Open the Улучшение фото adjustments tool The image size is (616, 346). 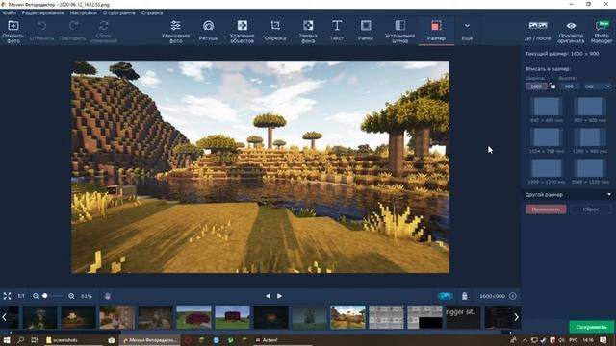click(175, 31)
